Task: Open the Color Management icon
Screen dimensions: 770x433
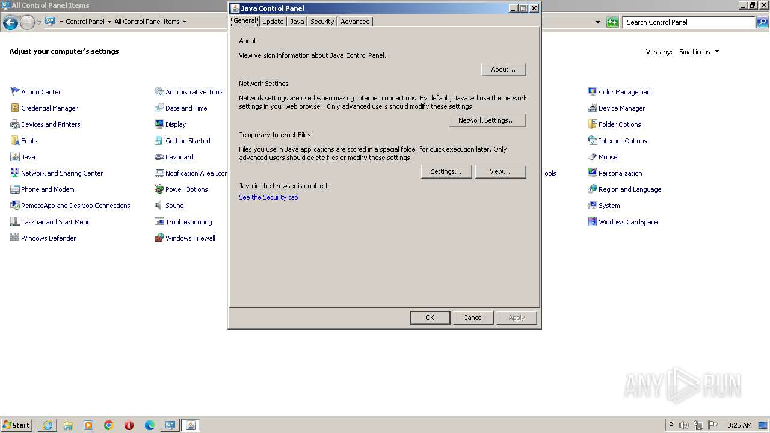Action: click(593, 92)
